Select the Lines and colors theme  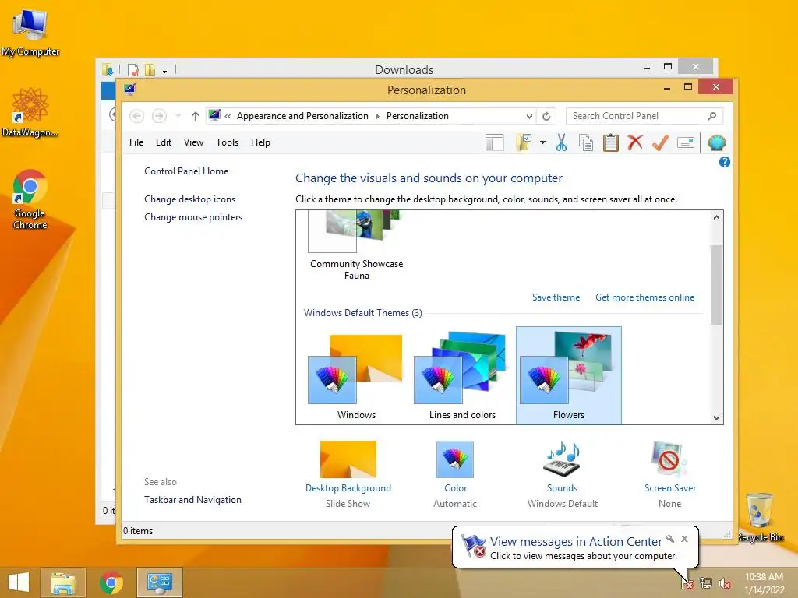(x=462, y=376)
